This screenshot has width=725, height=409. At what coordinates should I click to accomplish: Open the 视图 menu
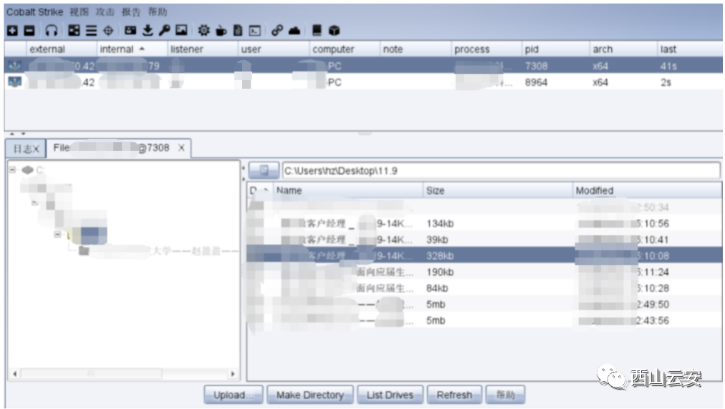(x=79, y=12)
